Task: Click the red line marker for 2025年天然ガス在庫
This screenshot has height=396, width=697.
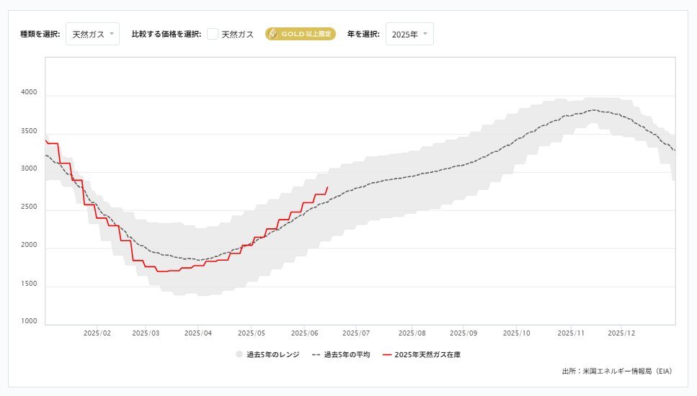Action: (x=387, y=355)
